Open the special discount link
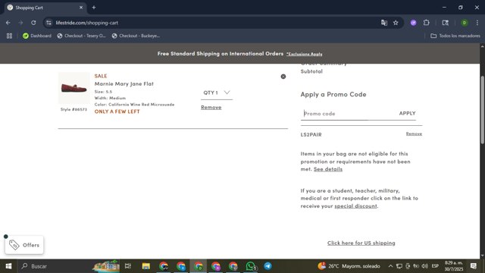Screen dimensions: 485x273 click(x=355, y=206)
